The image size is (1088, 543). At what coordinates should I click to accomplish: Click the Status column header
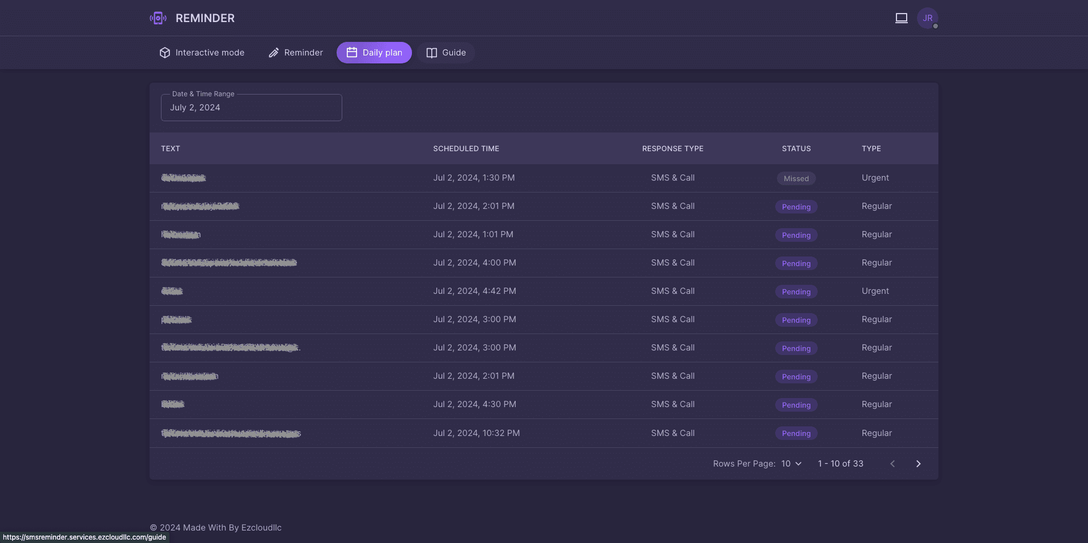[796, 149]
